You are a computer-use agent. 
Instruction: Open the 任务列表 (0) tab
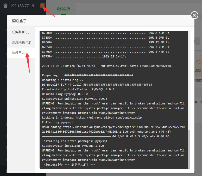point(21,32)
